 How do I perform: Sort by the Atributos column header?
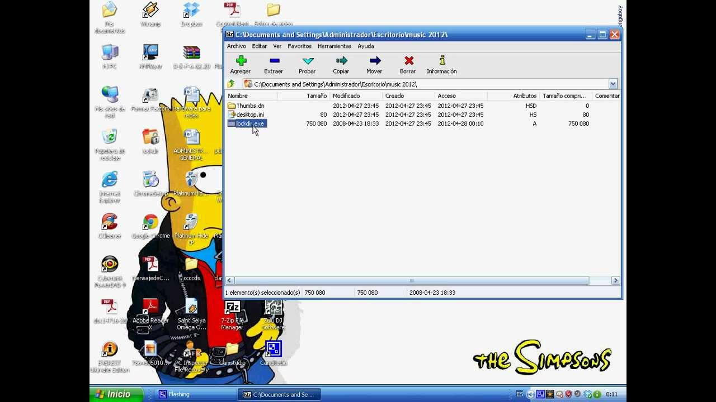pyautogui.click(x=514, y=96)
